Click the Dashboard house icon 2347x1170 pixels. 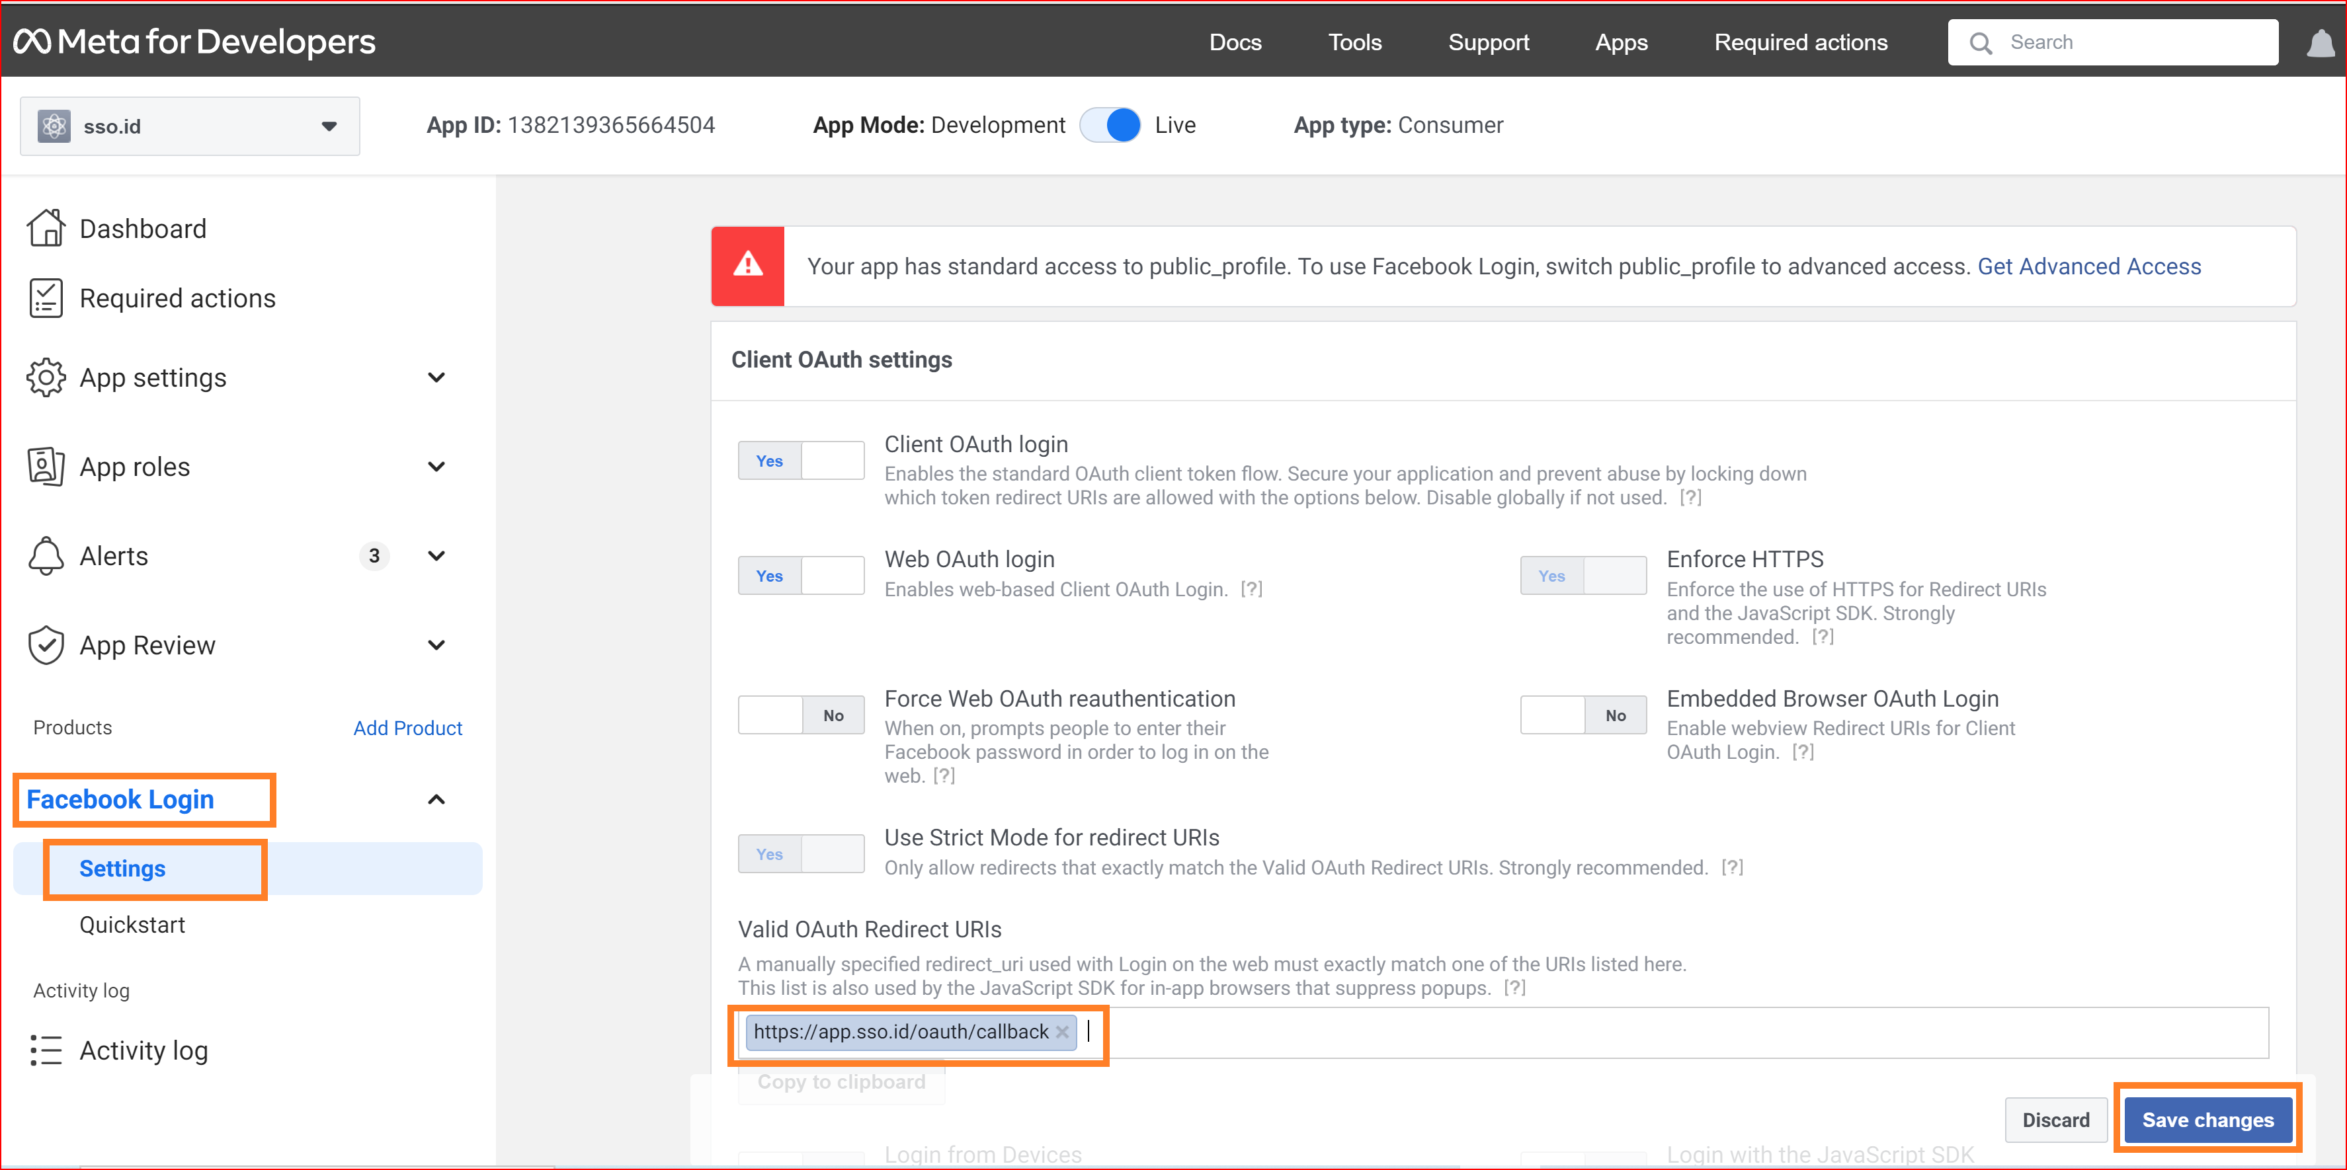[46, 227]
